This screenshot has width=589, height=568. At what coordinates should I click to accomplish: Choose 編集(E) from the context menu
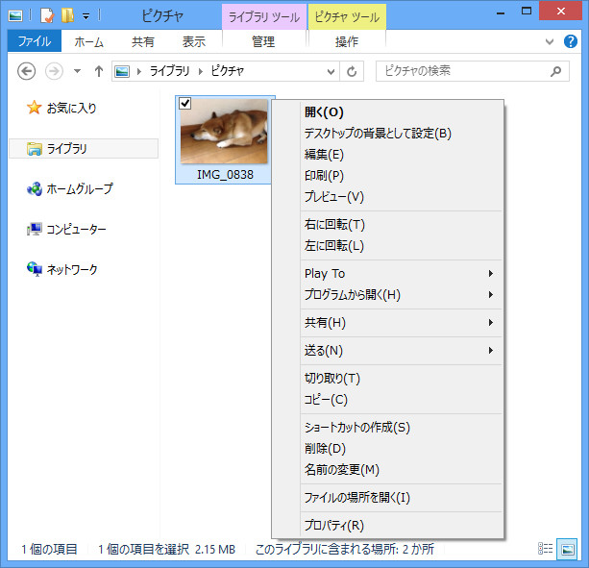point(387,155)
